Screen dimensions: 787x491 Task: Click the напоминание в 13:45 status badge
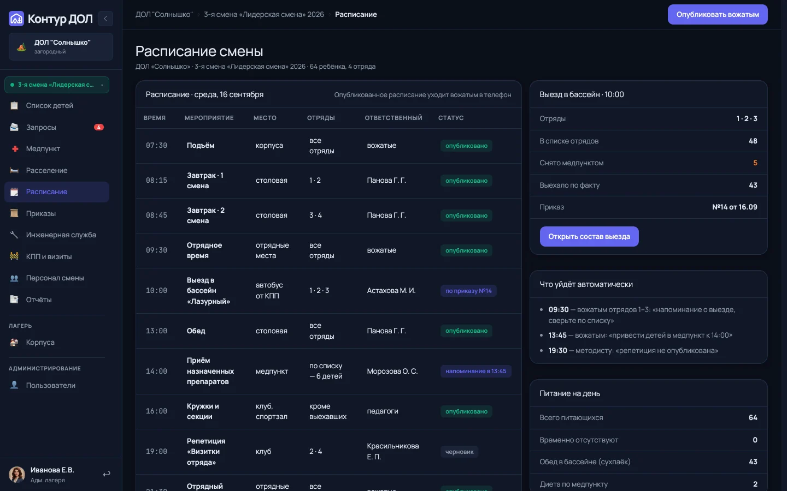475,371
